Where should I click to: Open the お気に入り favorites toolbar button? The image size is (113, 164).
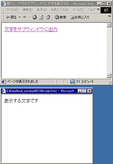80,17
